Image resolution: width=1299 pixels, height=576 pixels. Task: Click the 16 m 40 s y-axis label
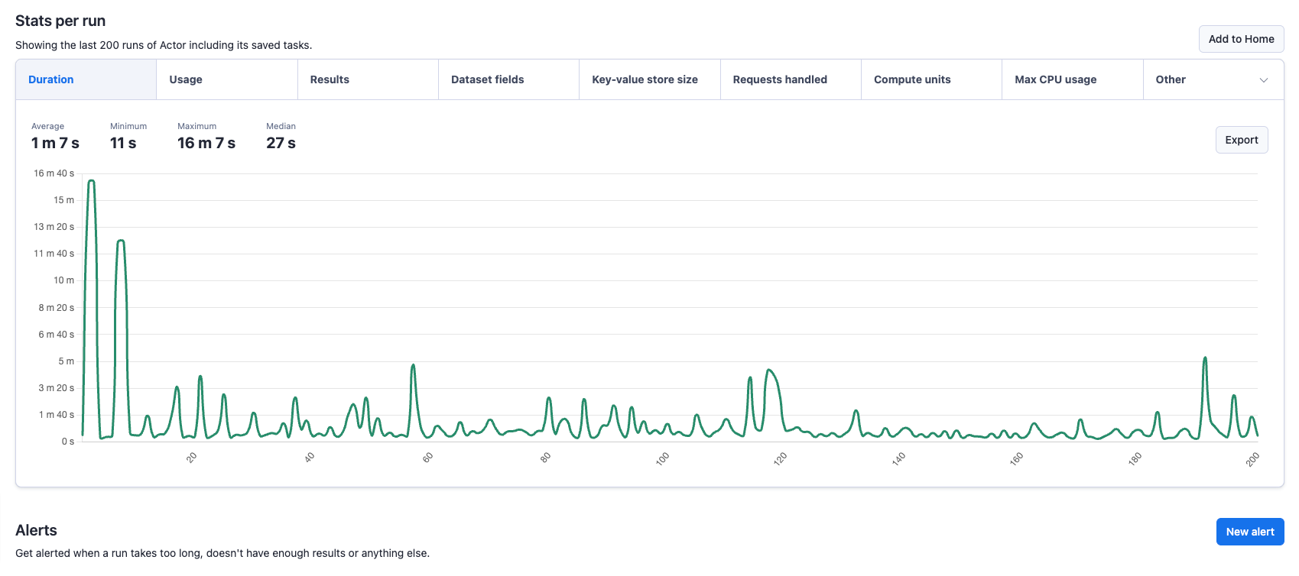(x=54, y=173)
